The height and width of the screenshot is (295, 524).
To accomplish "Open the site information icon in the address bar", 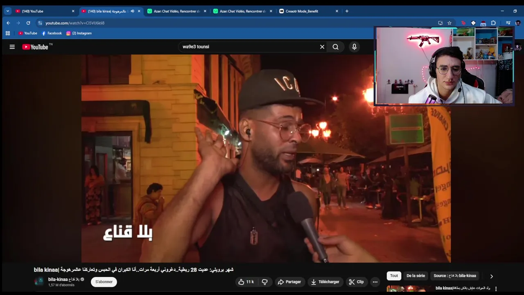I will tap(40, 23).
